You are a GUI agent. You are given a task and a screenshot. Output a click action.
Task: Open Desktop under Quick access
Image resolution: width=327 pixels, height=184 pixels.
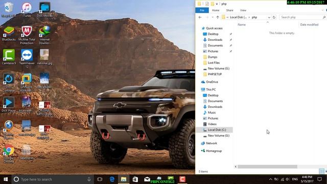pos(213,34)
